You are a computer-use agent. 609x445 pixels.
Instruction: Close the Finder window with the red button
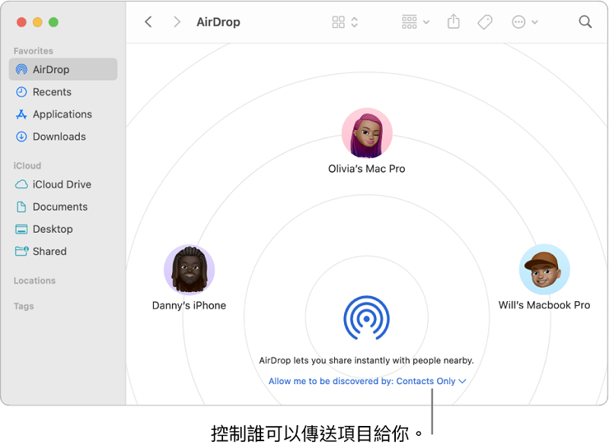pyautogui.click(x=21, y=22)
